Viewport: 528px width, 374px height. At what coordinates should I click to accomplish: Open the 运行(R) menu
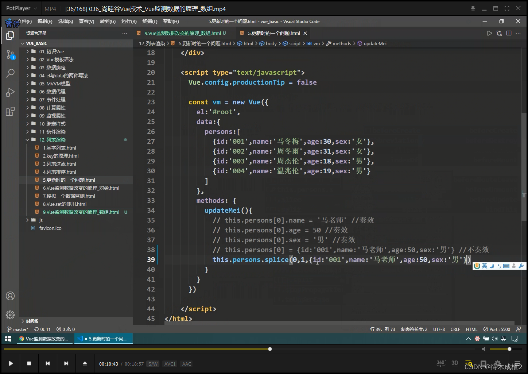[x=129, y=22]
